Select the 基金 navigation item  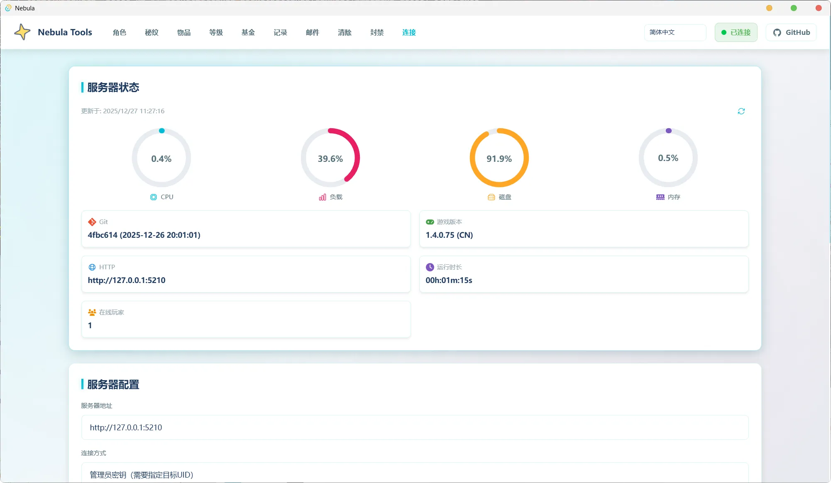(248, 32)
